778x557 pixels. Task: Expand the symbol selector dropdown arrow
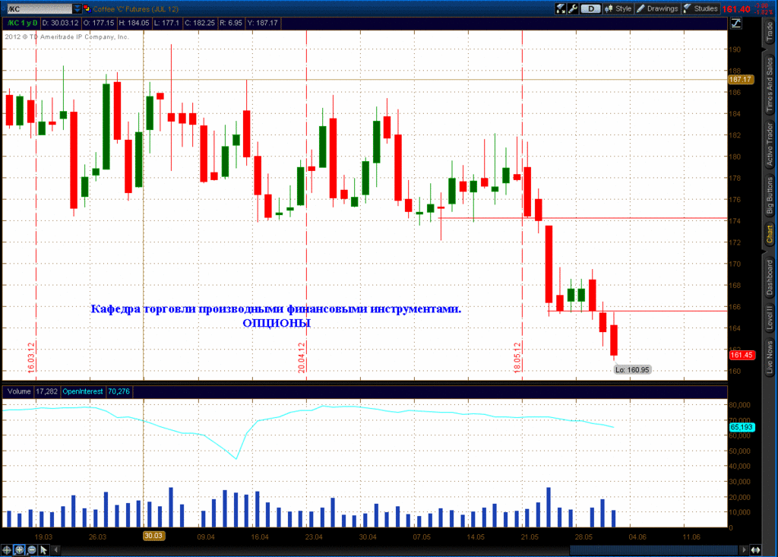click(77, 9)
